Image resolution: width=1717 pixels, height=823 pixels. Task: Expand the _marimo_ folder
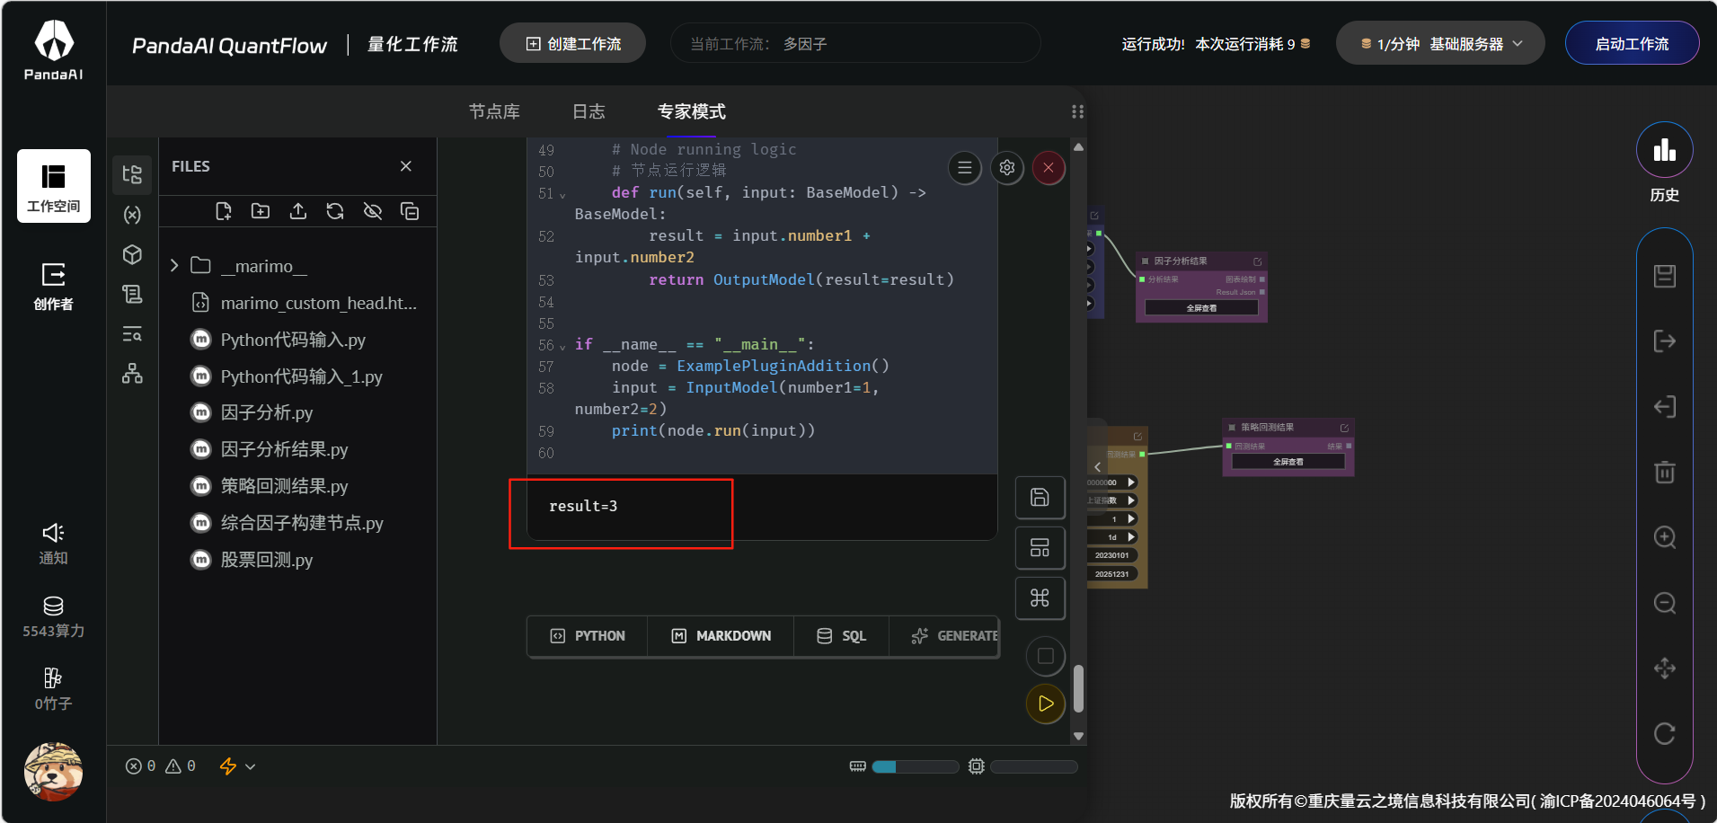174,266
